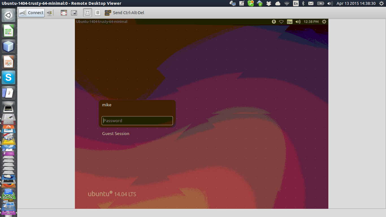The height and width of the screenshot is (217, 386).
Task: Open the Bluetooth indicator menu
Action: [303, 3]
